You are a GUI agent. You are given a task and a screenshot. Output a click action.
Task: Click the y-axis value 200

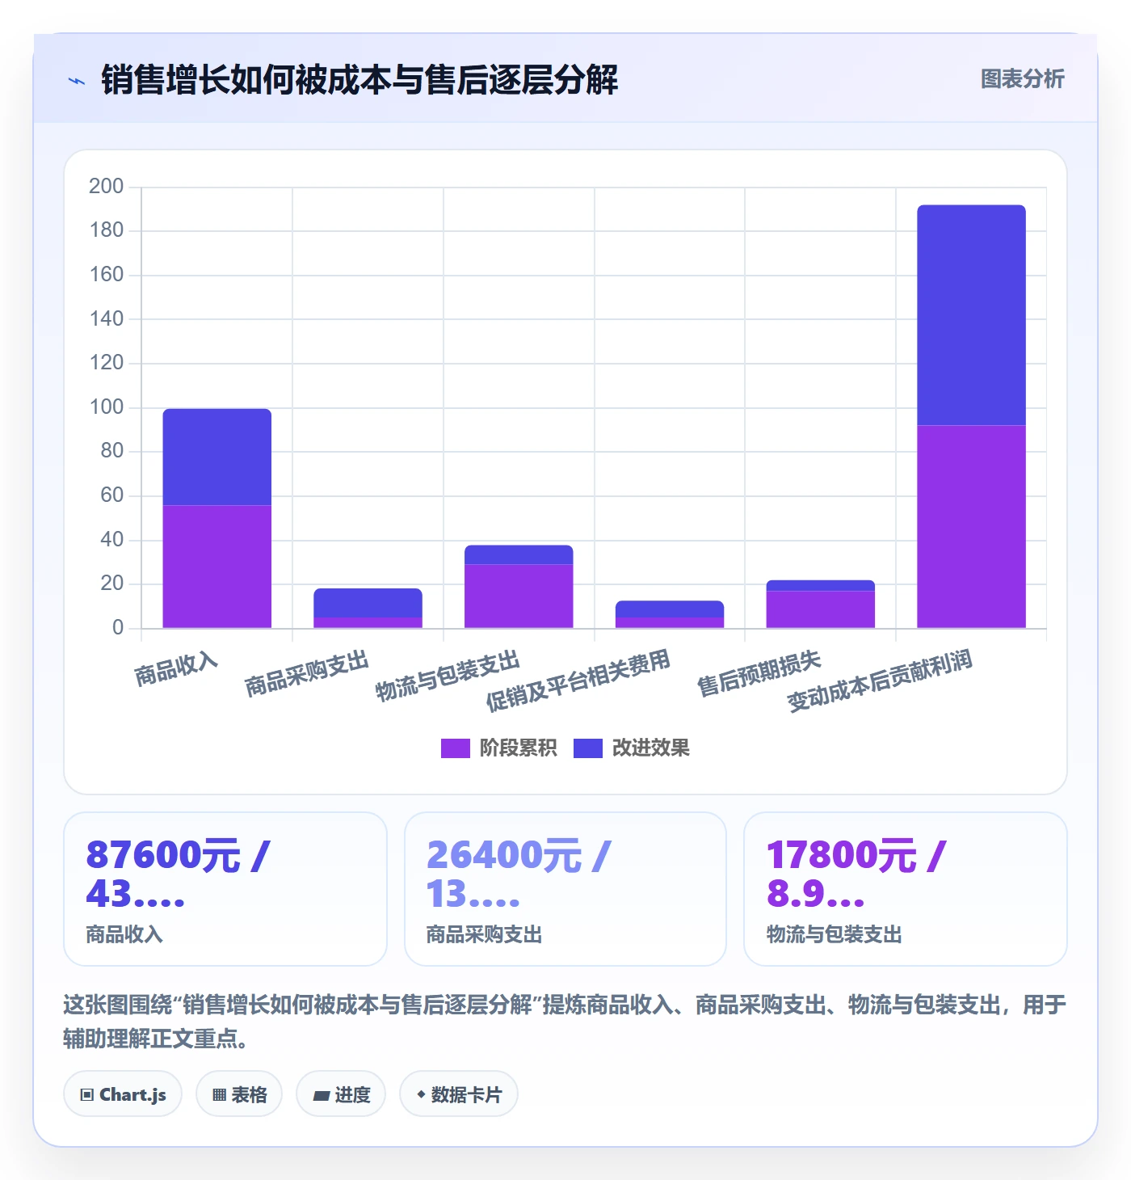(106, 187)
